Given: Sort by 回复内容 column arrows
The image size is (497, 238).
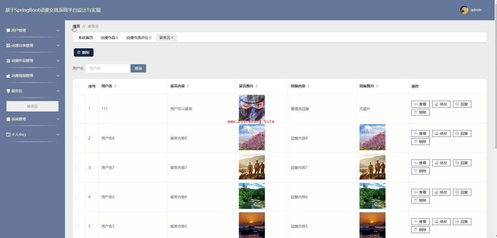Looking at the screenshot, I should [x=309, y=86].
